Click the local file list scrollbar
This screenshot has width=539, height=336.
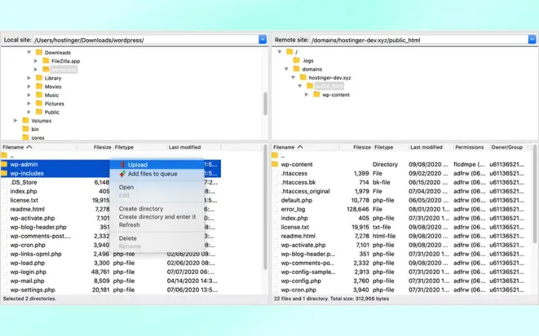coord(265,206)
